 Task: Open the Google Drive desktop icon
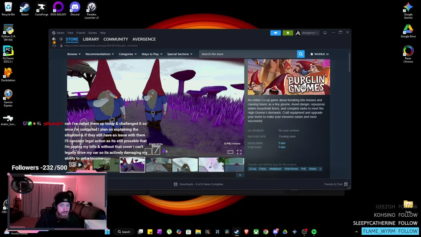[408, 31]
